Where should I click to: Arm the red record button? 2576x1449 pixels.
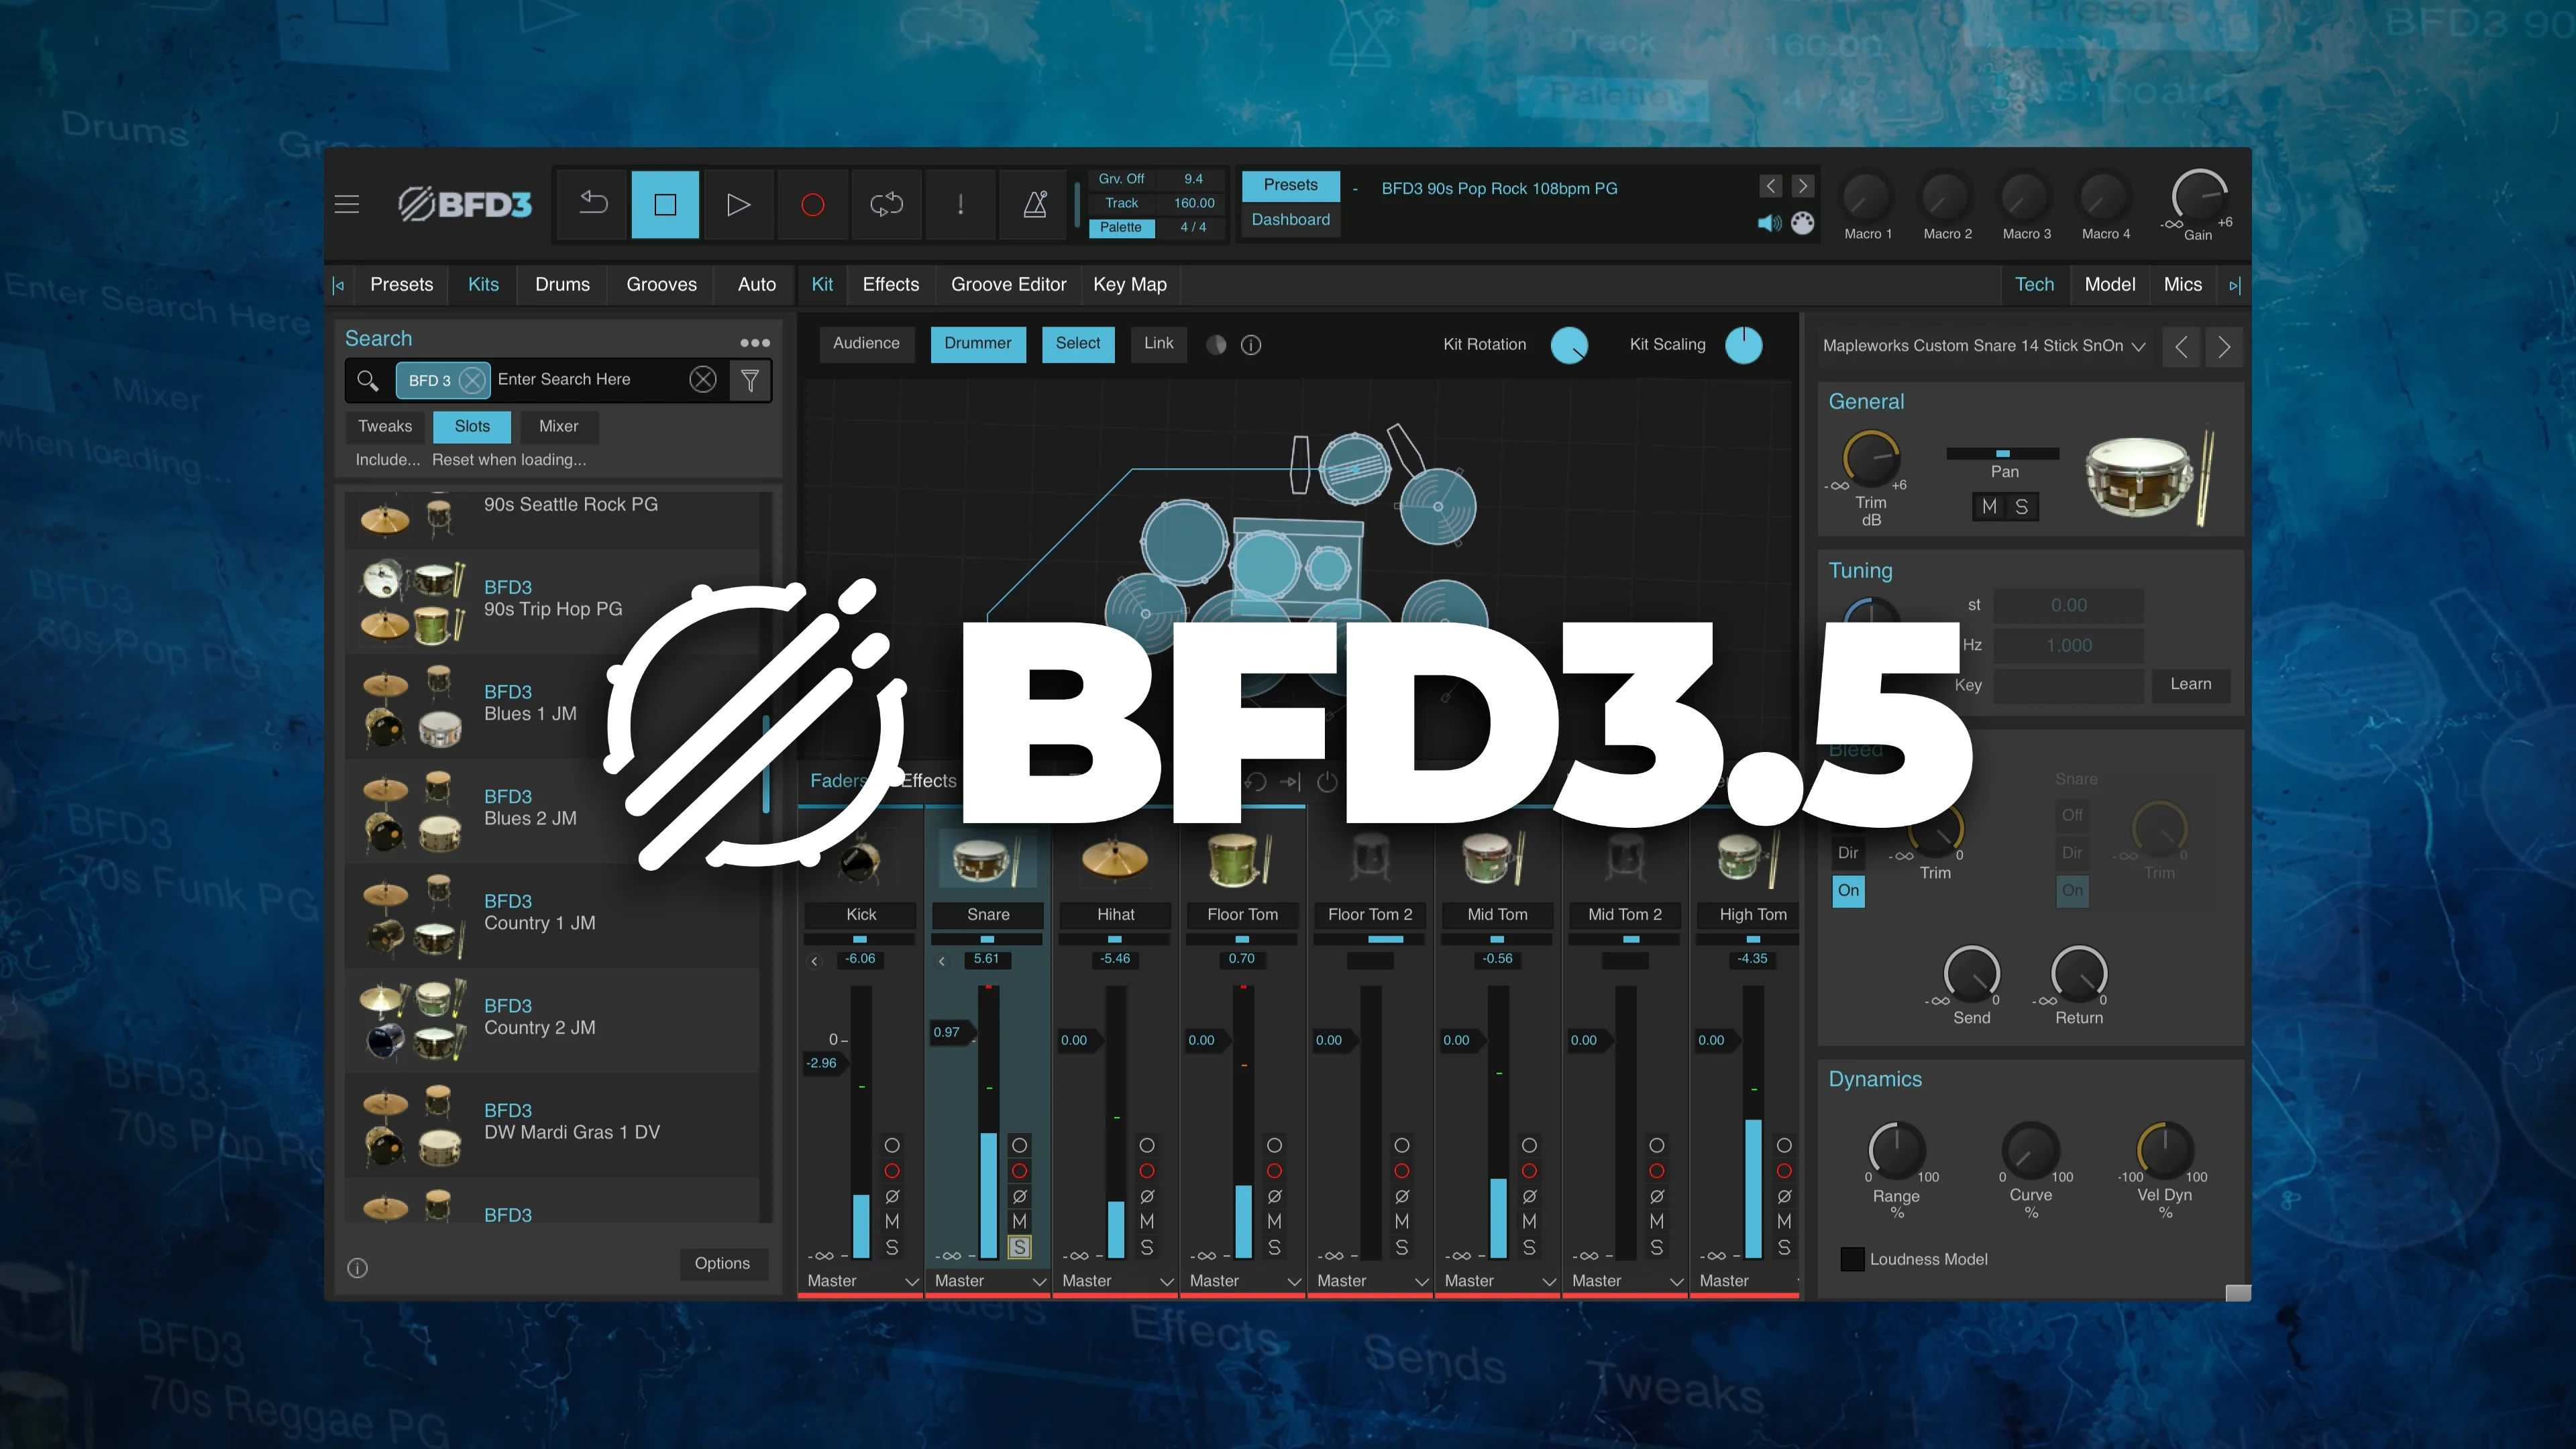click(x=812, y=204)
